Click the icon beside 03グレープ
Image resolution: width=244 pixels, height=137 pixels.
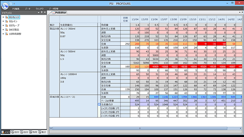(6, 25)
